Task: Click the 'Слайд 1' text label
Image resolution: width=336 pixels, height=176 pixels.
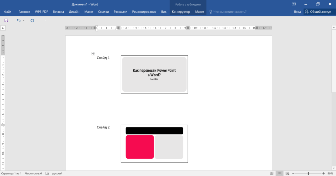Action: pos(103,58)
